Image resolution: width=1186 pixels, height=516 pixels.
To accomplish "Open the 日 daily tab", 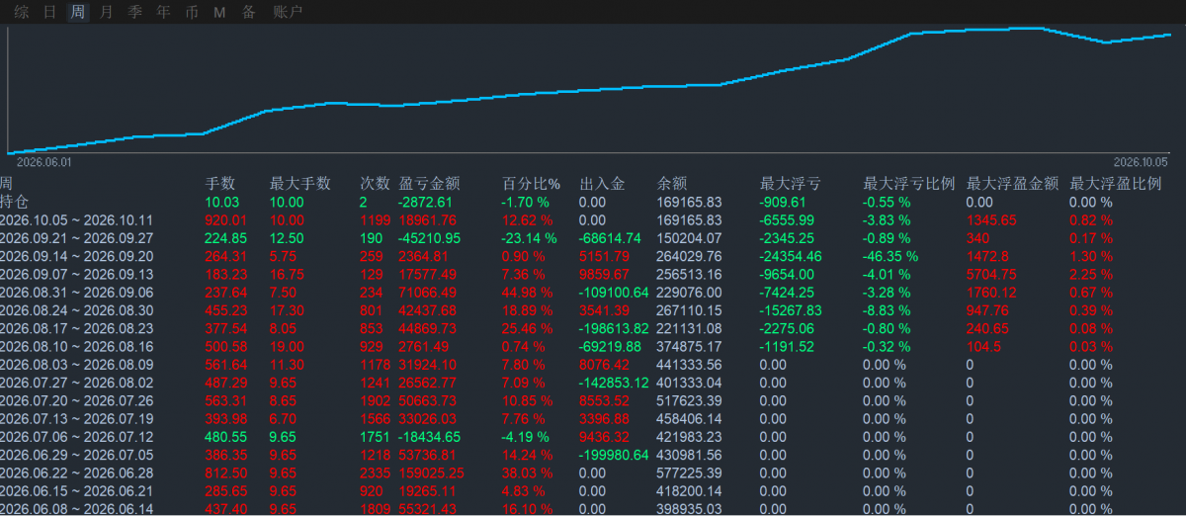I will [49, 12].
